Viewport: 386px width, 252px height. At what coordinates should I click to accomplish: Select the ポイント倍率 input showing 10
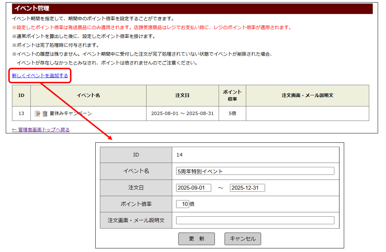coord(183,204)
